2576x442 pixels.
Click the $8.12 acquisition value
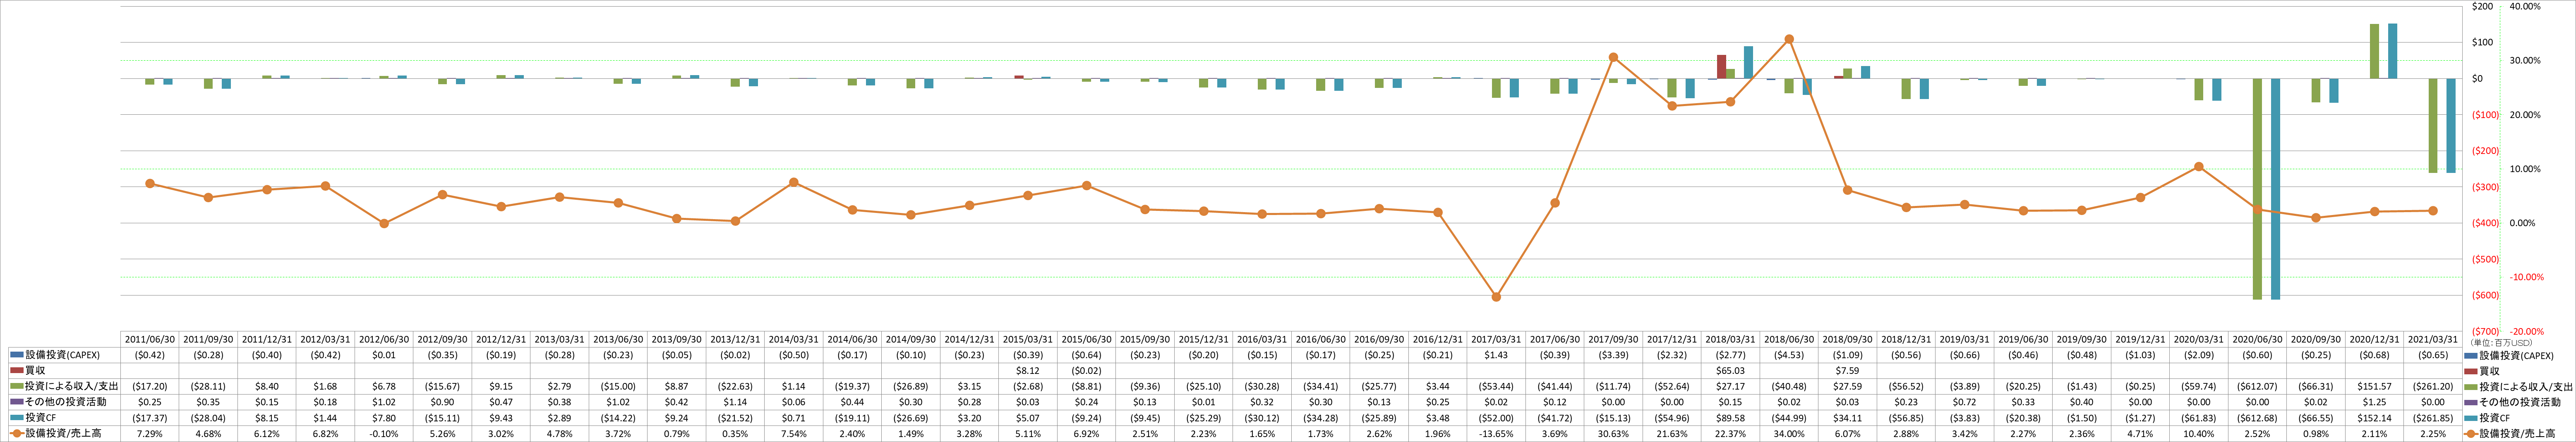point(1028,370)
